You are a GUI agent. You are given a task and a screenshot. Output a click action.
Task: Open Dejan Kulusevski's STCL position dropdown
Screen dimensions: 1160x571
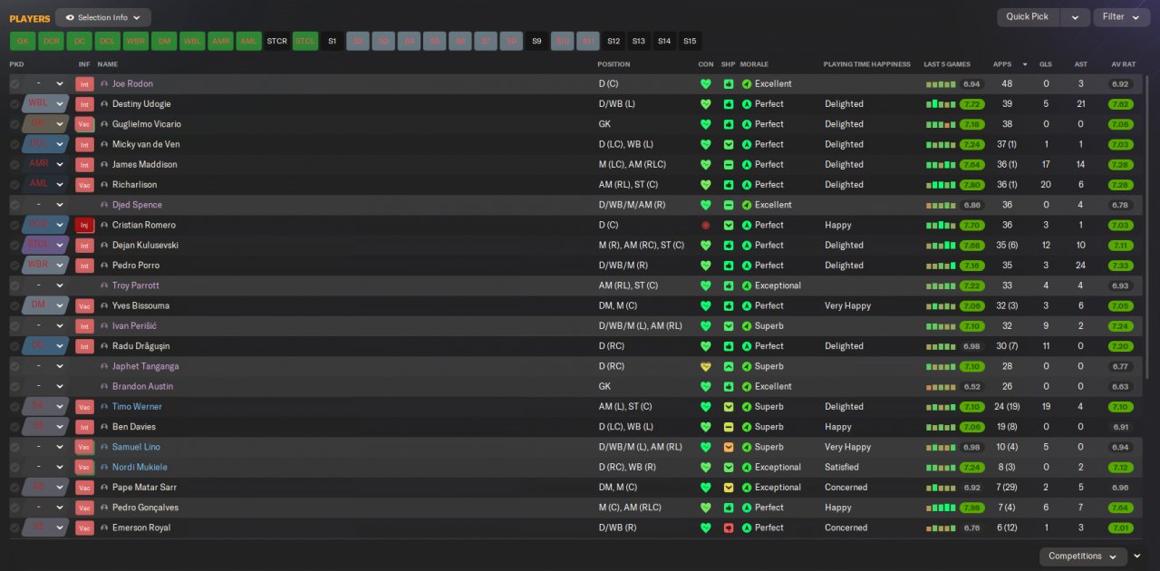click(46, 245)
